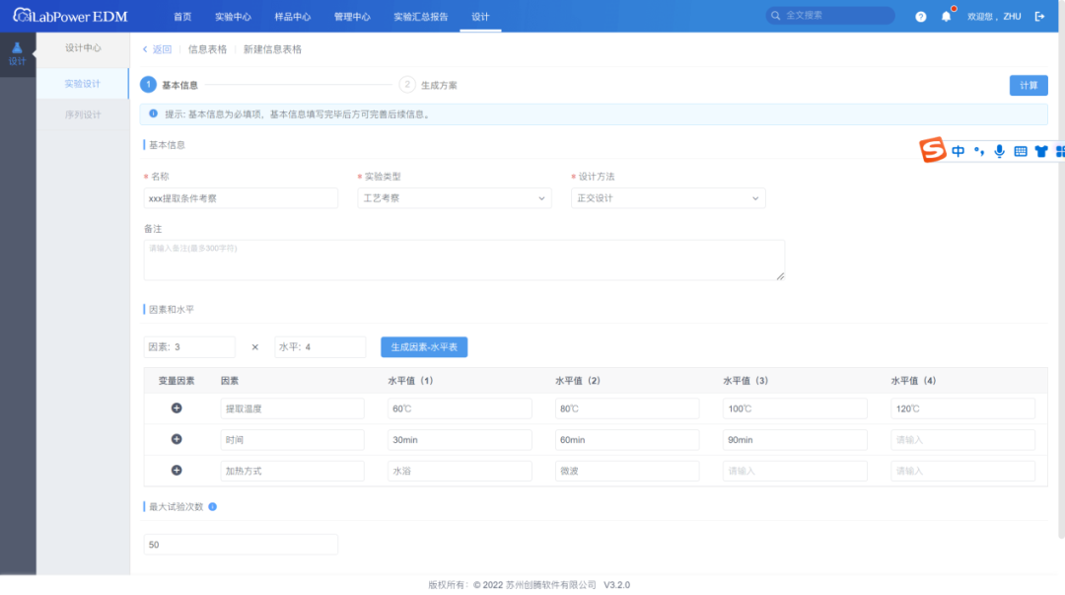
Task: Click the 备注 textarea
Action: [464, 260]
